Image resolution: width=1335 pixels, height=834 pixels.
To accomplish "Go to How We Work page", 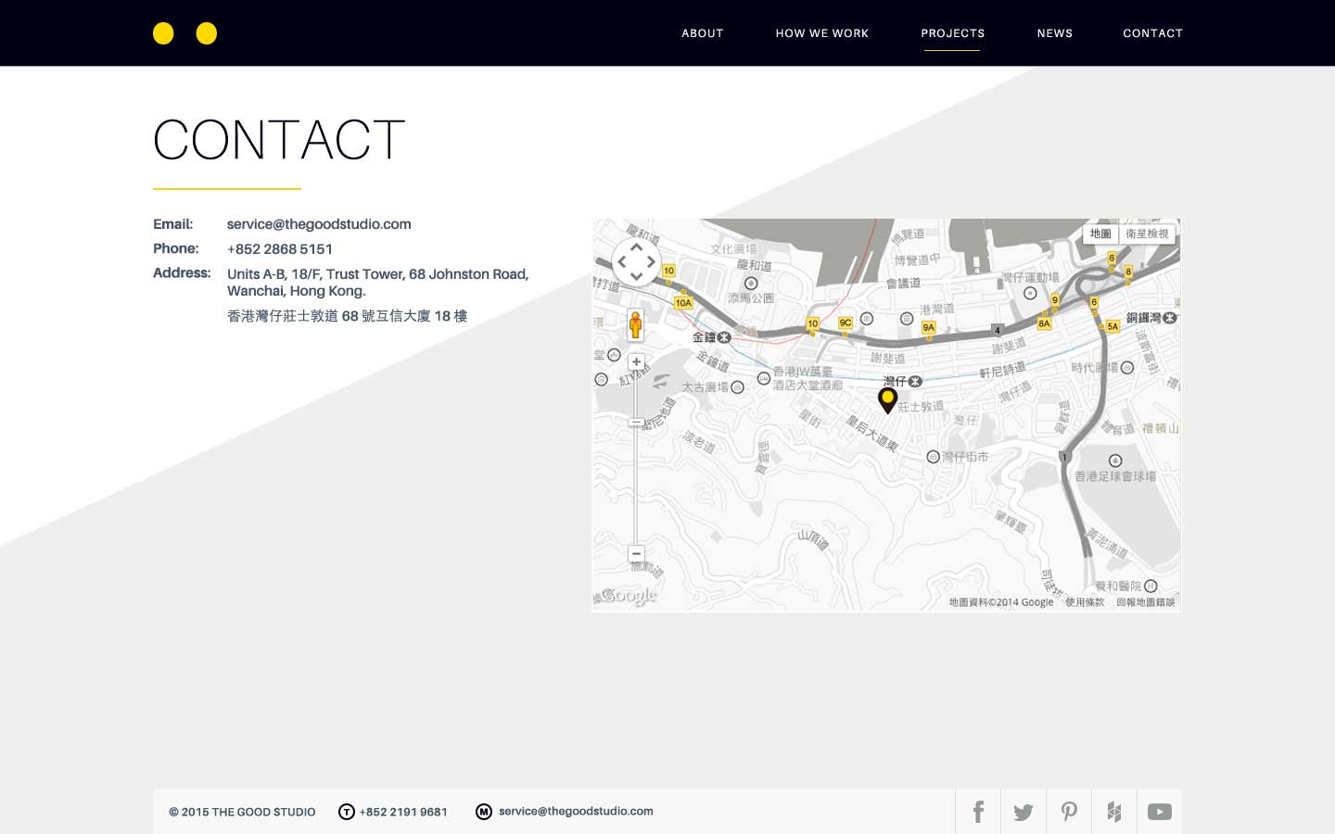I will pyautogui.click(x=821, y=33).
